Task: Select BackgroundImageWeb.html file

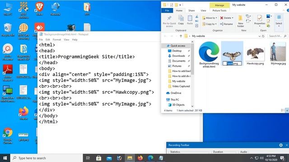Action: click(x=209, y=55)
